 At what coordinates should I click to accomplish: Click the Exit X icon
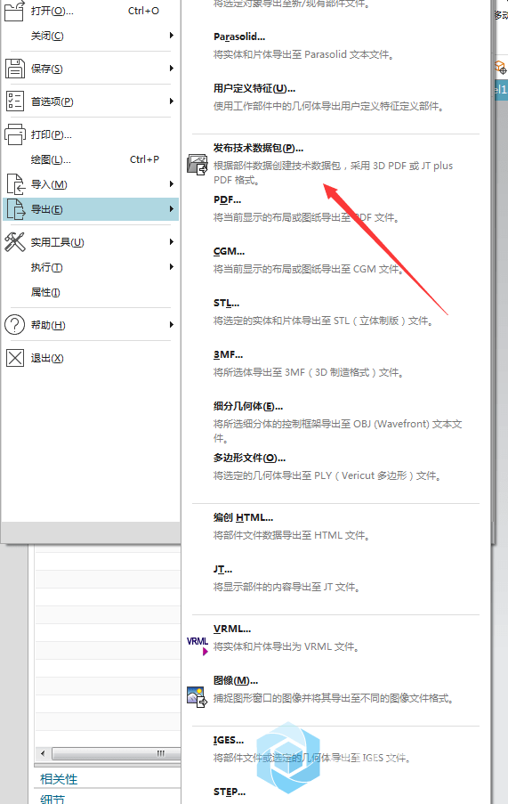click(15, 358)
